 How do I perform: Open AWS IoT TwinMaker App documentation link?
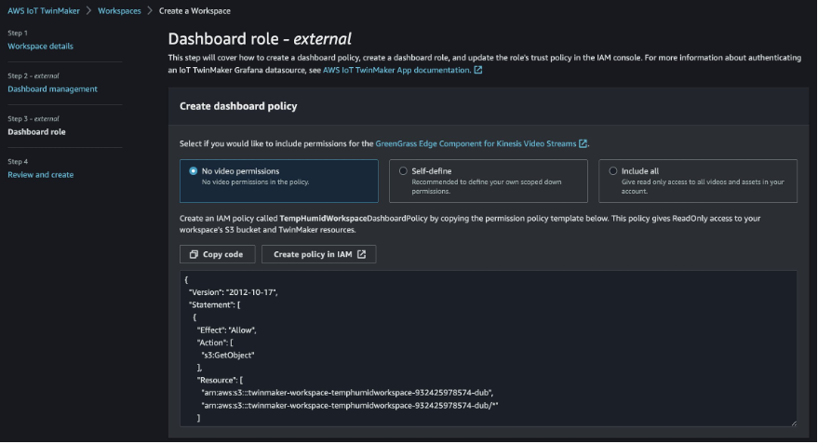coord(396,70)
